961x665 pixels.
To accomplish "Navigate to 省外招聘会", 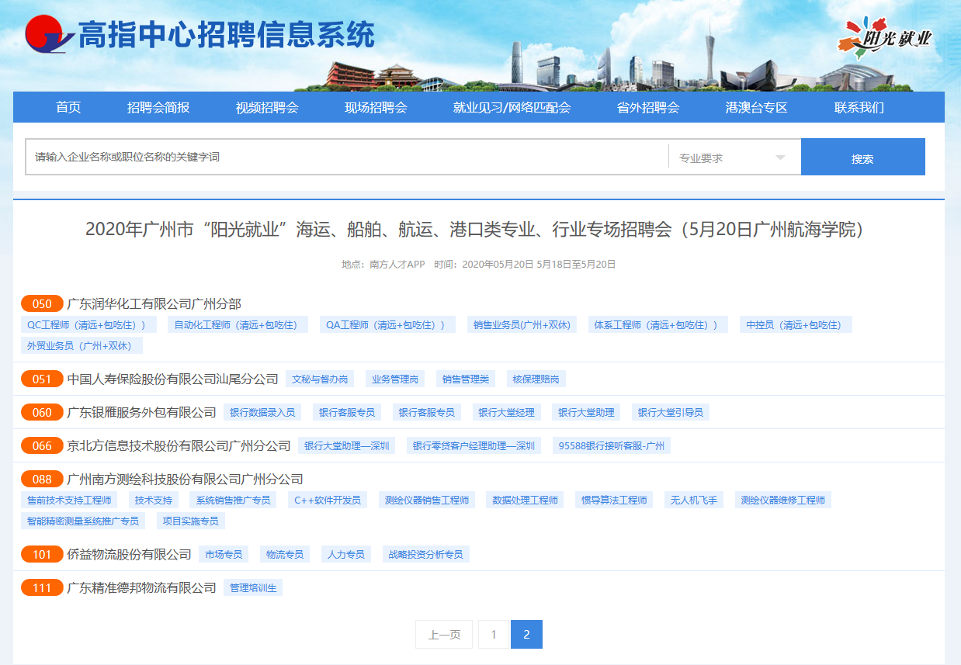I will tap(648, 108).
